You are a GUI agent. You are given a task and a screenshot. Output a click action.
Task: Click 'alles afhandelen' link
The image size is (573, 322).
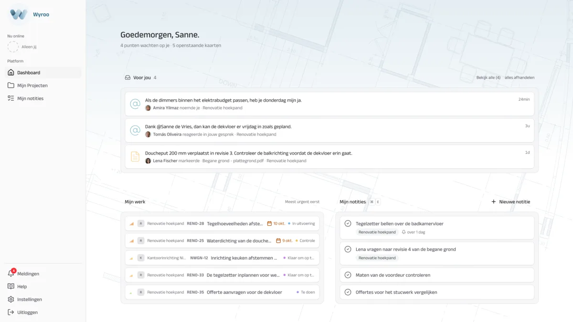point(520,77)
